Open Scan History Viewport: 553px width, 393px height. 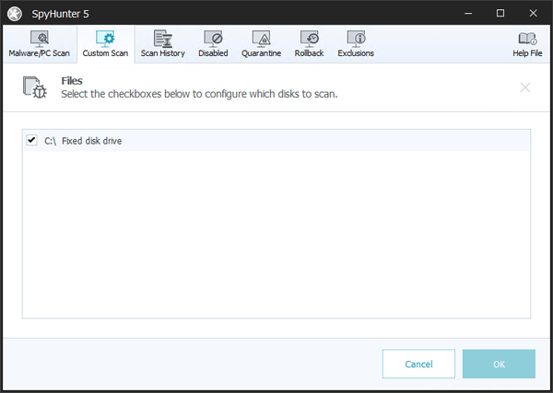[x=162, y=44]
